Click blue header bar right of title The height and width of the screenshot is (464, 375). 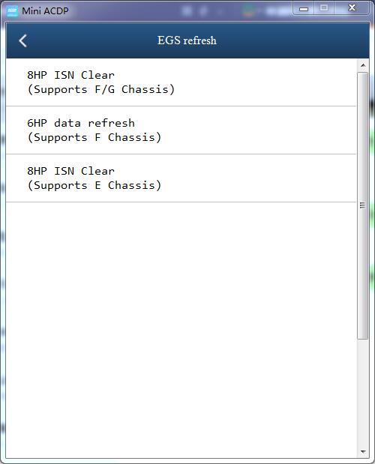[x=293, y=40]
